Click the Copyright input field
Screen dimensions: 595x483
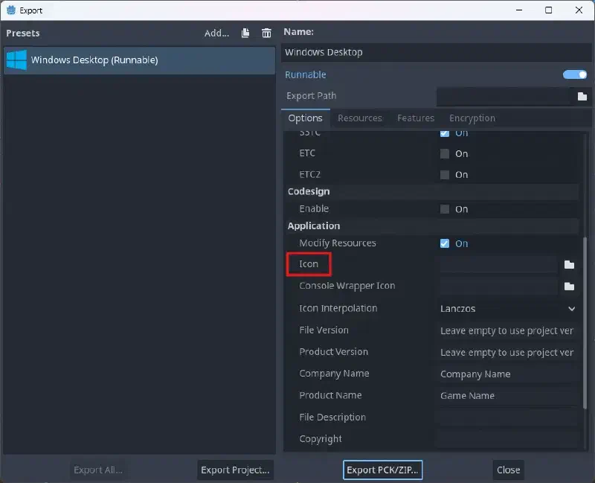[507, 439]
